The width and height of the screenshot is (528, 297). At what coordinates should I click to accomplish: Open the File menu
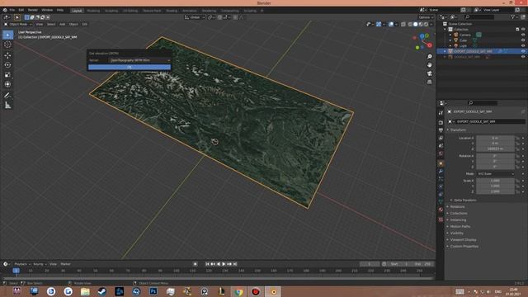pyautogui.click(x=12, y=10)
